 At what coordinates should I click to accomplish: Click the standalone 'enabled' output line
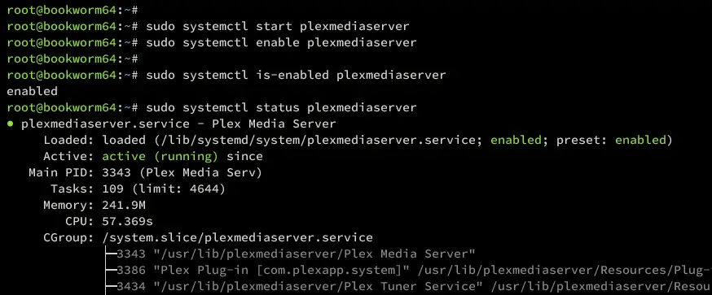click(x=33, y=92)
